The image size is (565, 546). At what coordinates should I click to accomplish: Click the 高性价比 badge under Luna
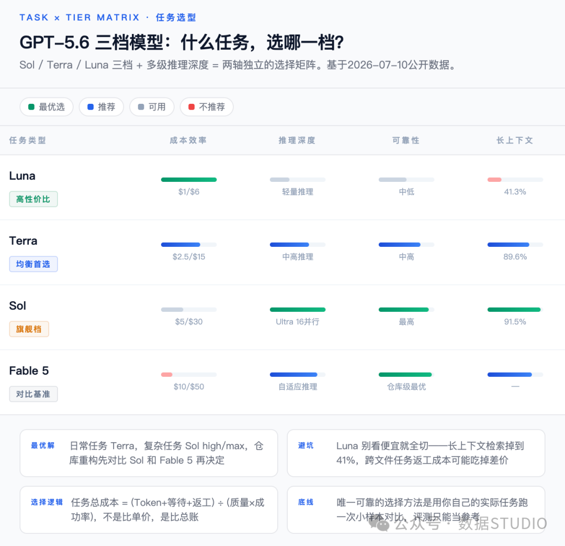pos(33,199)
